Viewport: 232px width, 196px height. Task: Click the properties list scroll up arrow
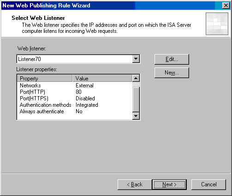(x=136, y=78)
